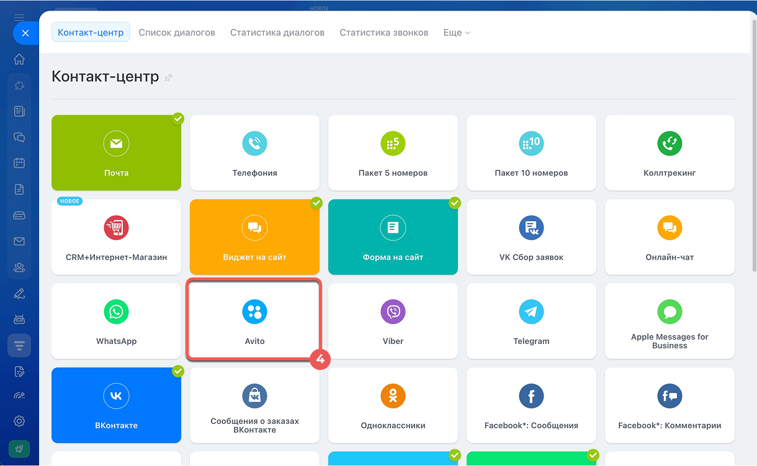757x466 pixels.
Task: Select the Пакет 5 номеров tile
Action: 393,152
